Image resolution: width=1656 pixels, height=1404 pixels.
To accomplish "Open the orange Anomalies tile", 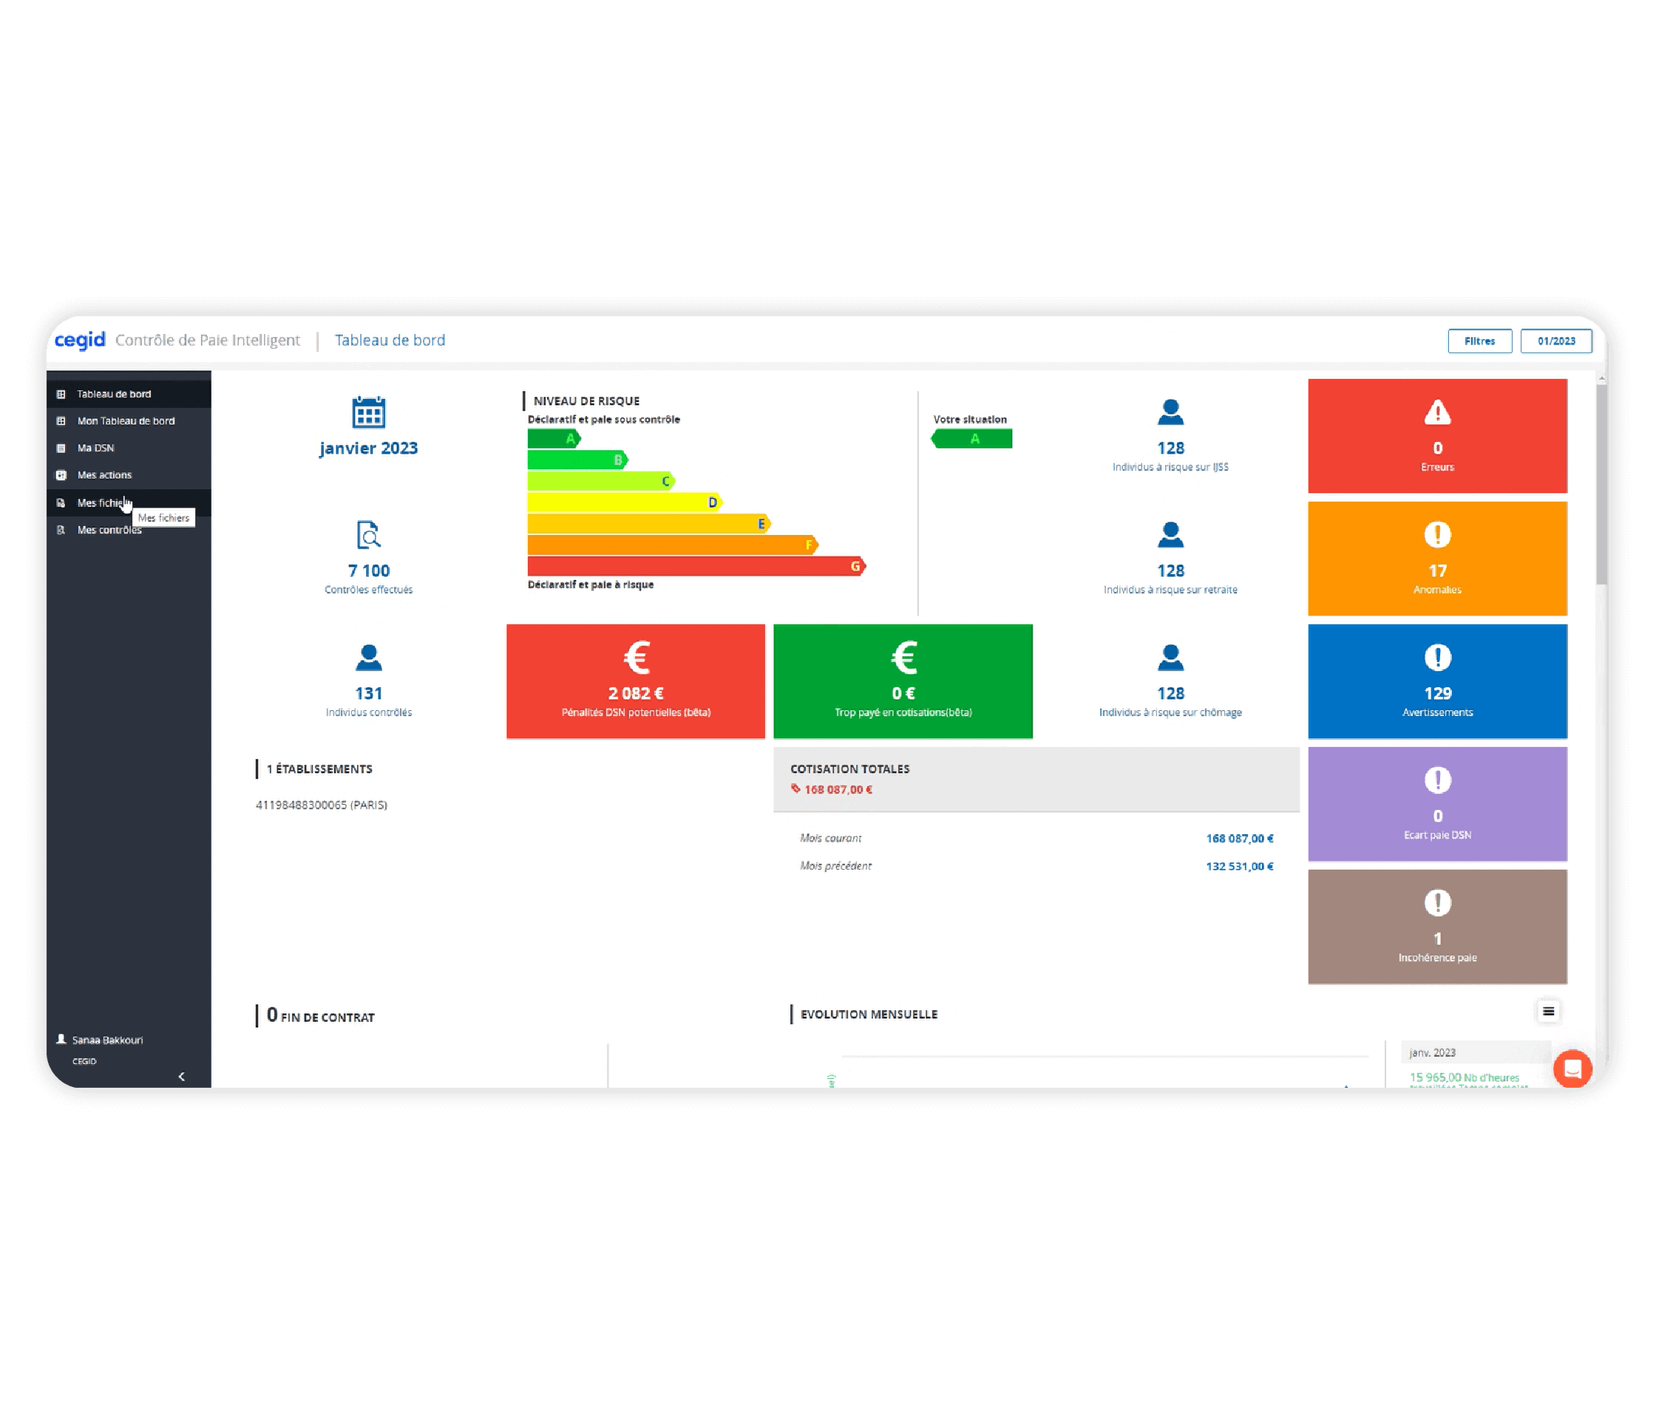I will pos(1437,559).
